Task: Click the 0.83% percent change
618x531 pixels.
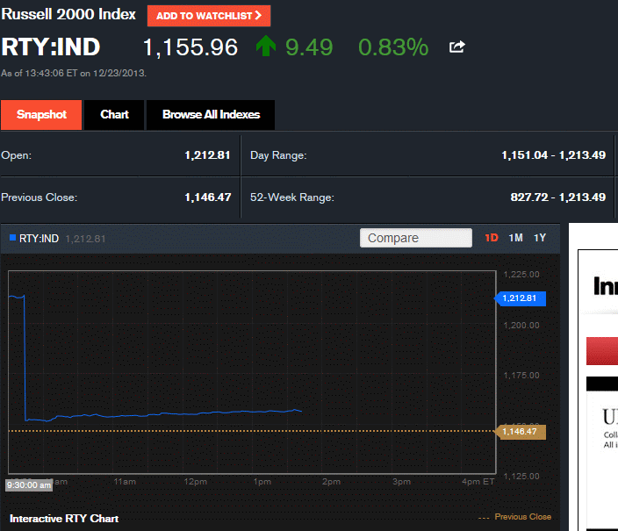Action: tap(393, 47)
